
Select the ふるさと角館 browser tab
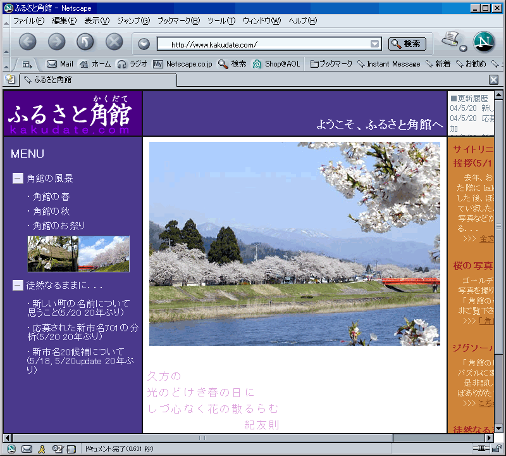[x=99, y=80]
